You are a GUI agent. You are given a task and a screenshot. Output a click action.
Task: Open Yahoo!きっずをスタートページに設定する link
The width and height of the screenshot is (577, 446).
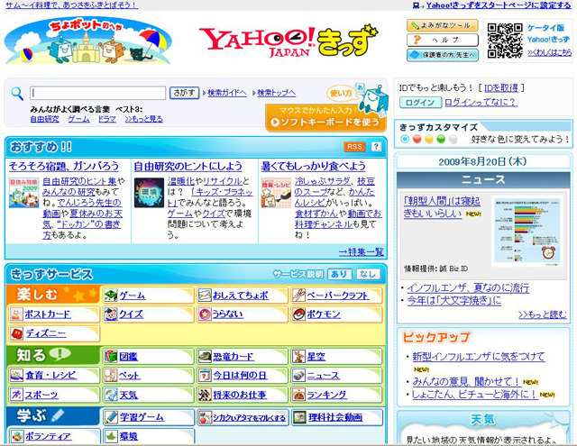pyautogui.click(x=499, y=5)
